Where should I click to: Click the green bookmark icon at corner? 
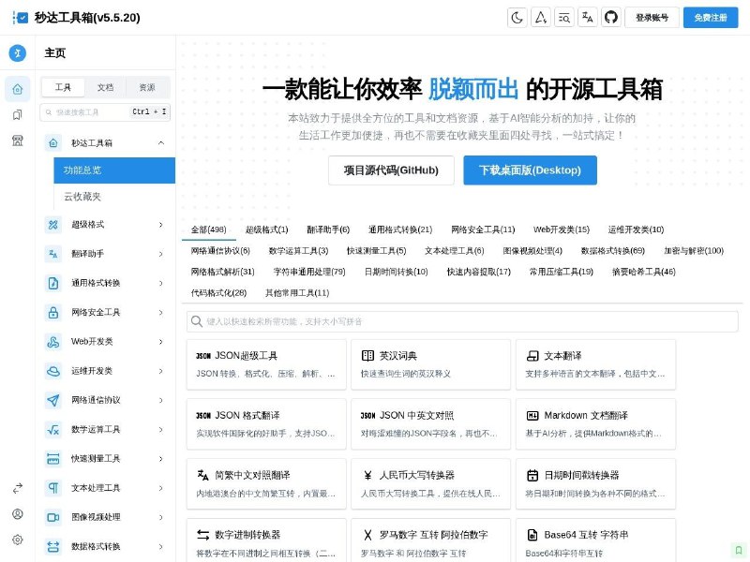point(739,550)
